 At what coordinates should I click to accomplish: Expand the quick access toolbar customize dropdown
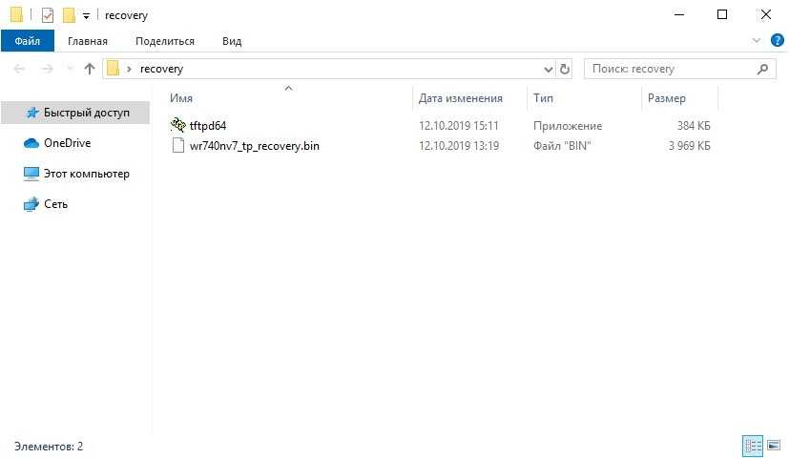tap(87, 16)
